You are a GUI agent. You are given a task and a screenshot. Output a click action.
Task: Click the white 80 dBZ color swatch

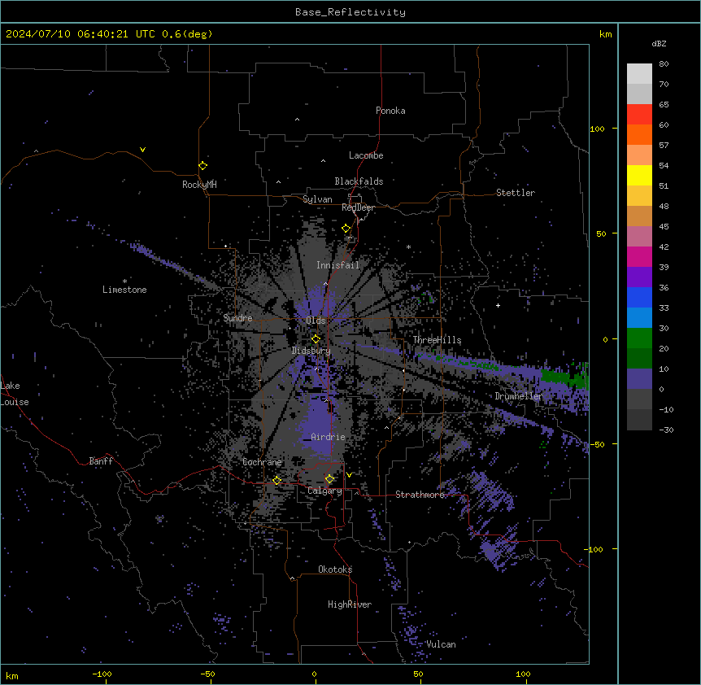click(x=639, y=74)
